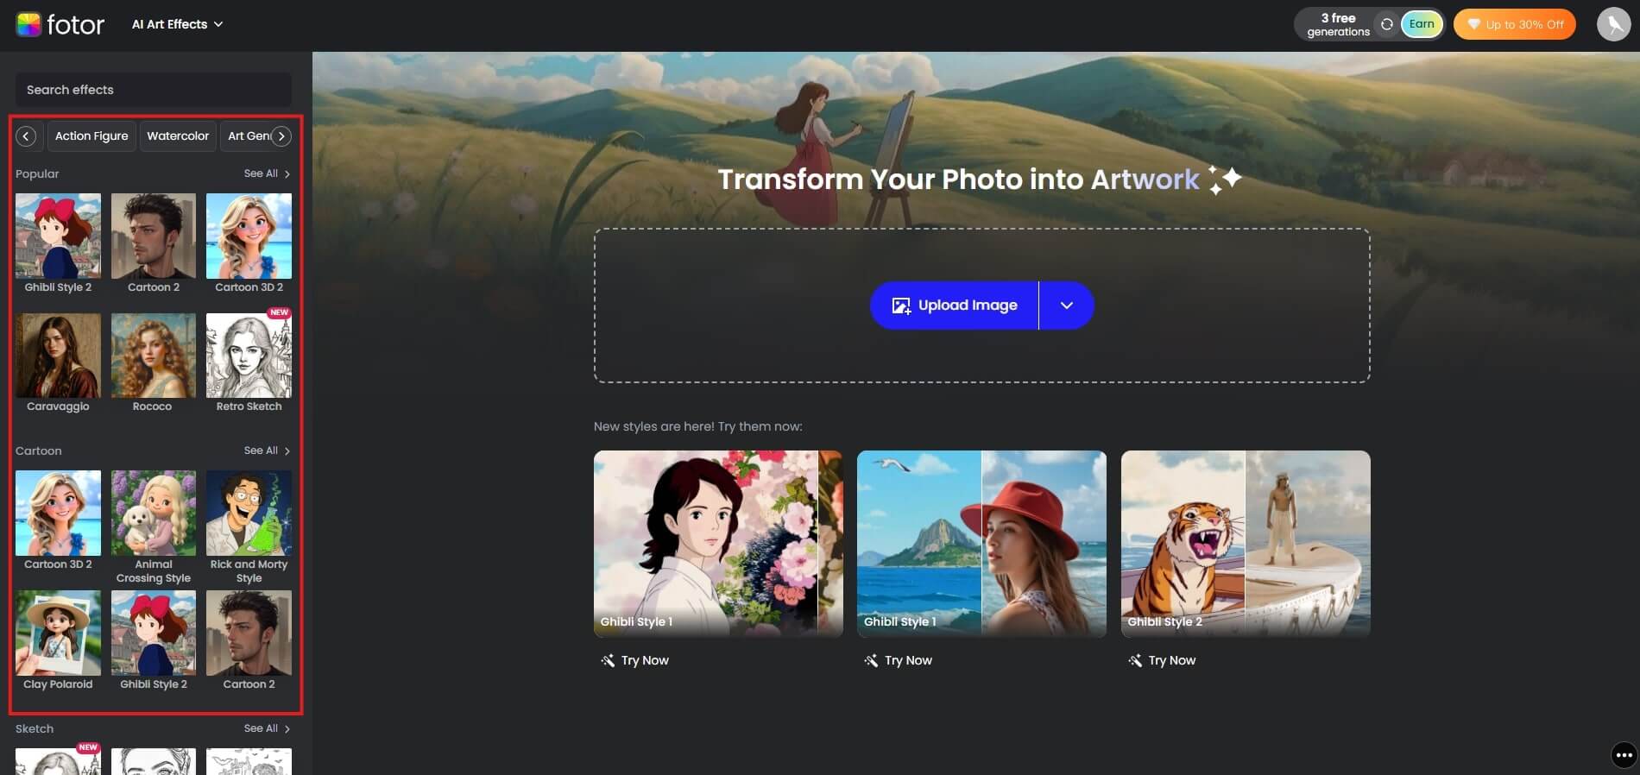The image size is (1640, 775).
Task: Click the refresh generations icon
Action: point(1386,24)
